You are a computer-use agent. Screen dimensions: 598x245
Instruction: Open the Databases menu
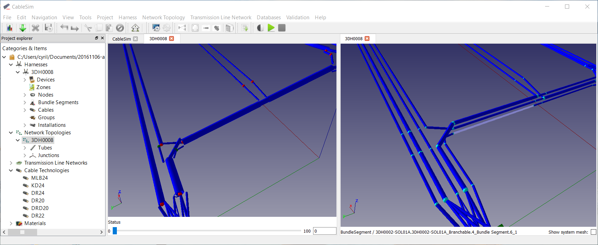pyautogui.click(x=269, y=18)
